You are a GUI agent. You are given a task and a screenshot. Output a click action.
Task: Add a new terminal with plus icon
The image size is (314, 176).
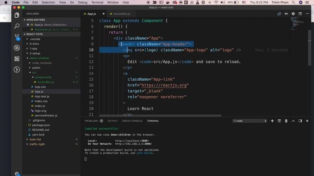[x=272, y=121]
